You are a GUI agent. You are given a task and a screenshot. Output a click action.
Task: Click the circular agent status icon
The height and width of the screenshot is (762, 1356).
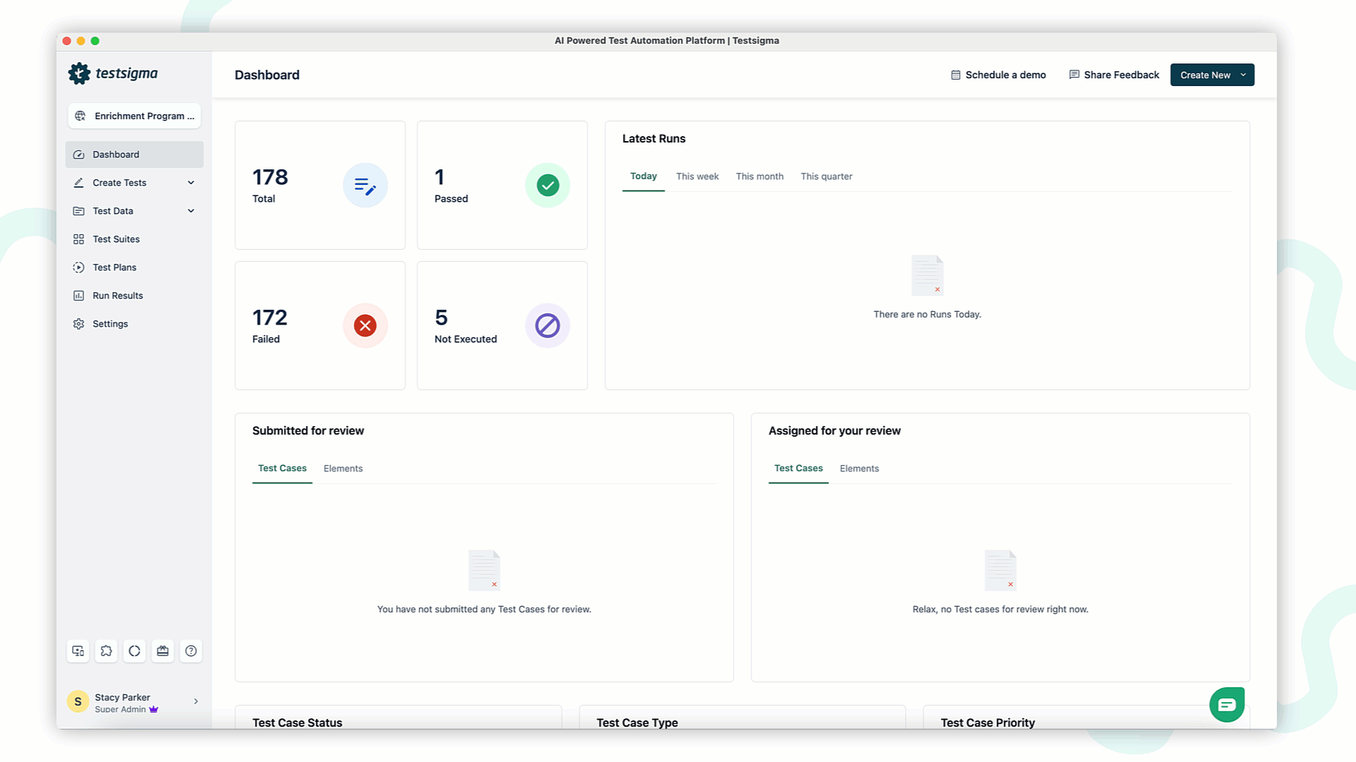(x=135, y=651)
